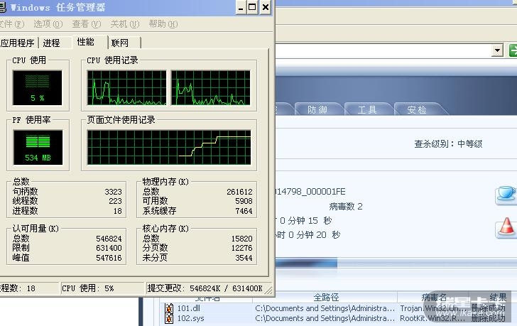
Task: Click the virus icon beside 101.dll
Action: coord(169,308)
